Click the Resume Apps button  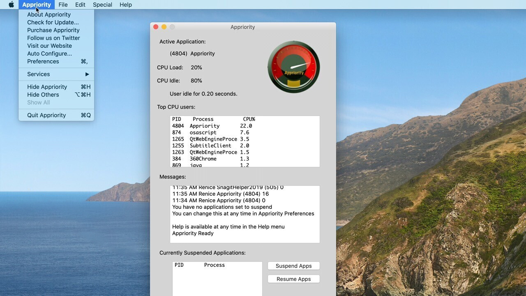tap(293, 279)
